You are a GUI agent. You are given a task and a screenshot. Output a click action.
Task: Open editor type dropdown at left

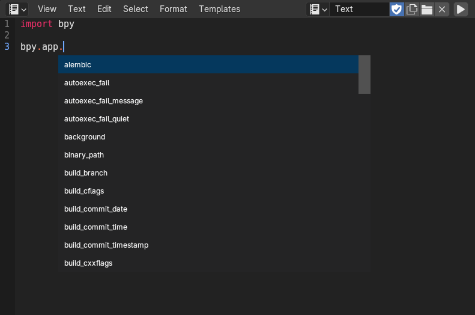coord(17,9)
